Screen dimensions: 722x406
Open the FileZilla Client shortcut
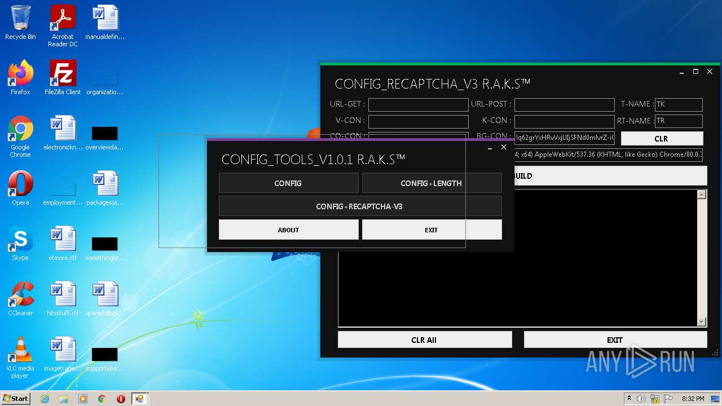pyautogui.click(x=63, y=78)
